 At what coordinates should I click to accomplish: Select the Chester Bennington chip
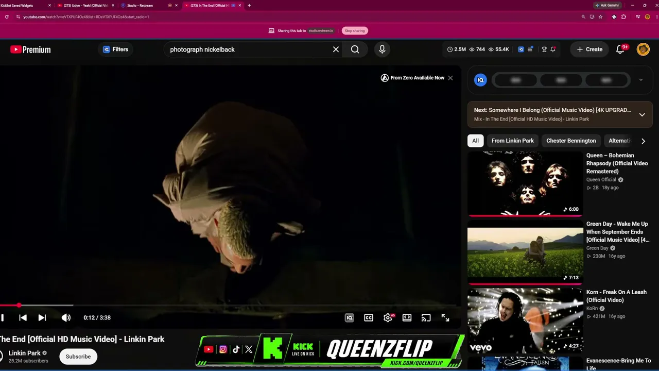[571, 141]
